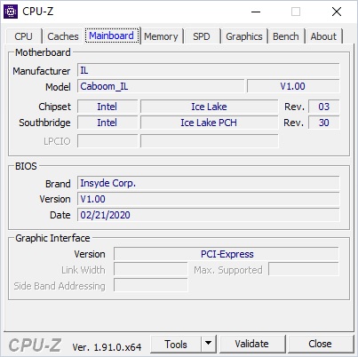Click the BIOS Date 02/21/2020 field
The image size is (358, 357).
pos(209,215)
